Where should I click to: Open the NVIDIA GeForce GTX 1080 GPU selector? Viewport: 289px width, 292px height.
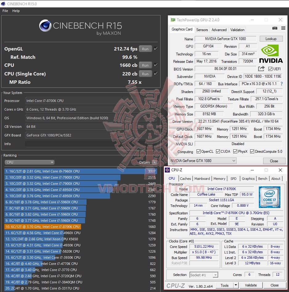203,161
